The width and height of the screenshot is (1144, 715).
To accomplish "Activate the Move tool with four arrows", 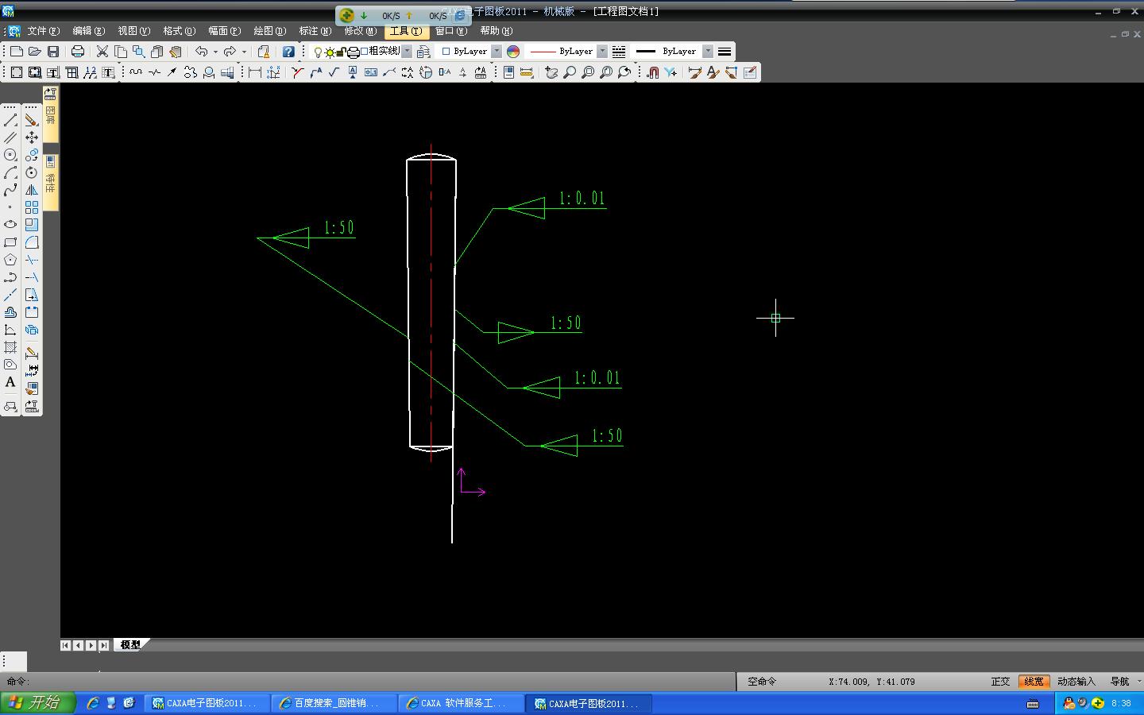I will [32, 137].
